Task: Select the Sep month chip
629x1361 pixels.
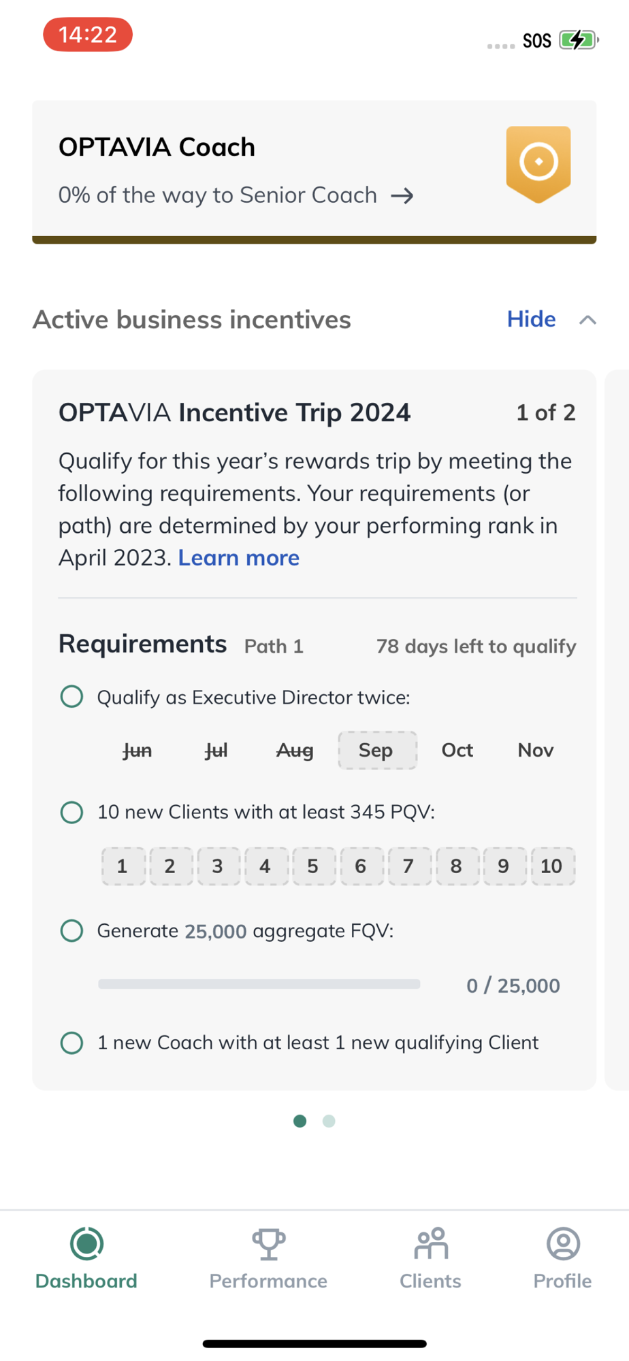Action: pos(377,750)
